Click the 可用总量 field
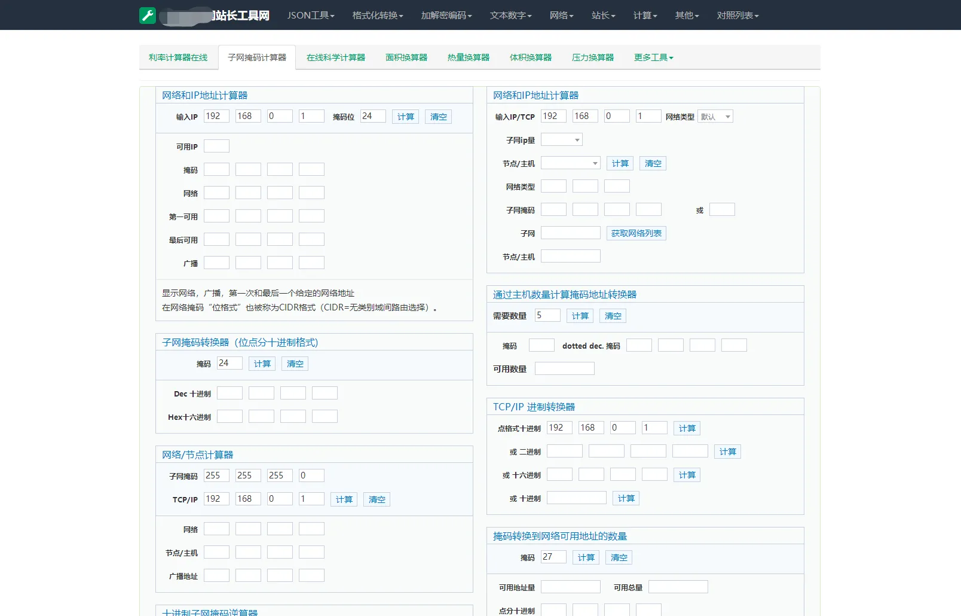 678,587
